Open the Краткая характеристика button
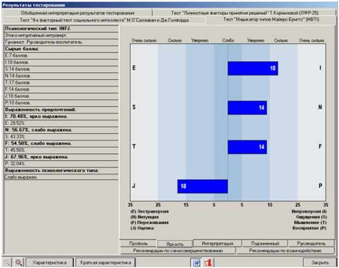The height and width of the screenshot is (268, 339). [x=105, y=262]
